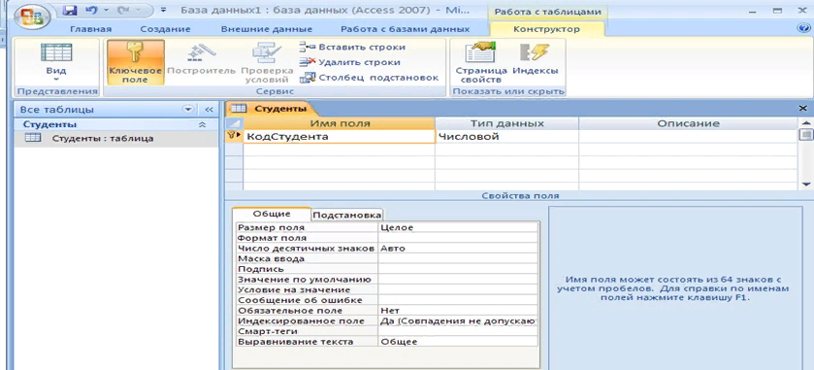
Task: Select the Общие properties tab
Action: (272, 214)
